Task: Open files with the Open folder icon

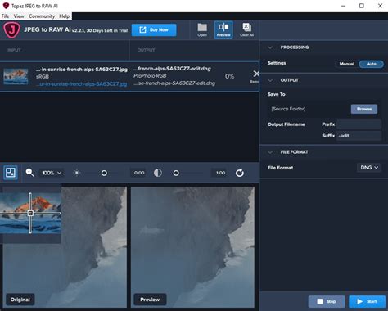Action: [x=202, y=29]
